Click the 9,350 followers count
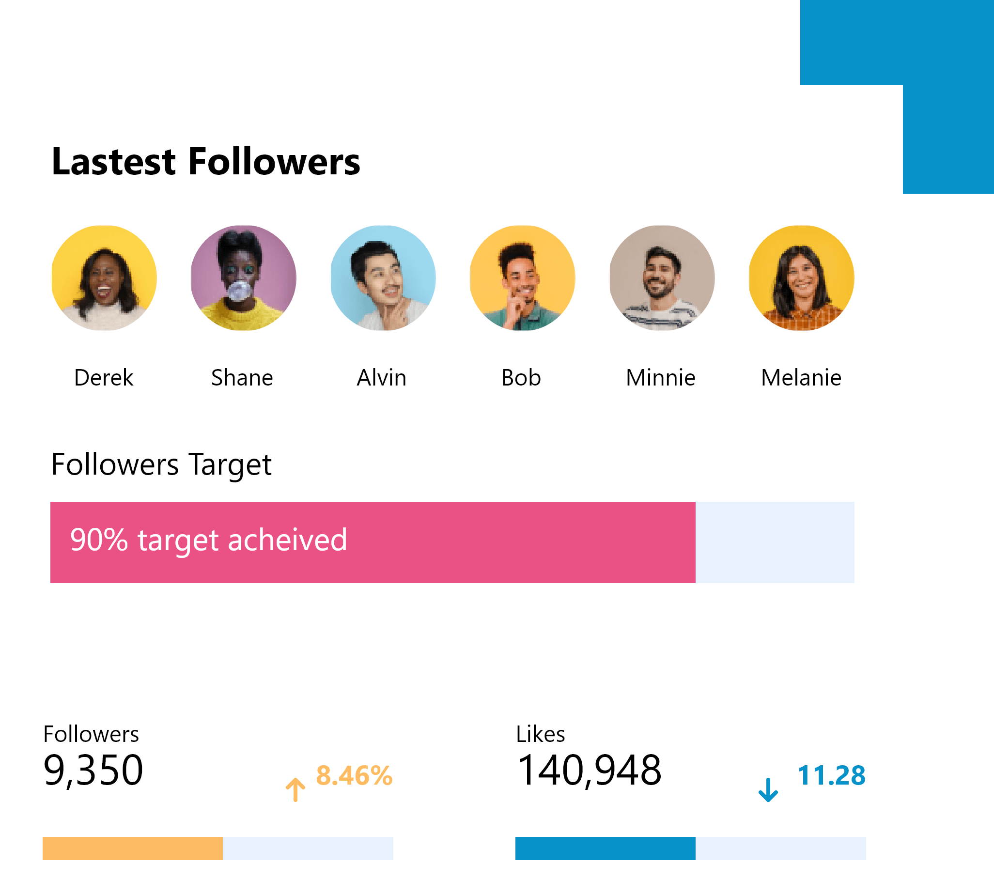Viewport: 994px width, 895px height. pos(93,770)
